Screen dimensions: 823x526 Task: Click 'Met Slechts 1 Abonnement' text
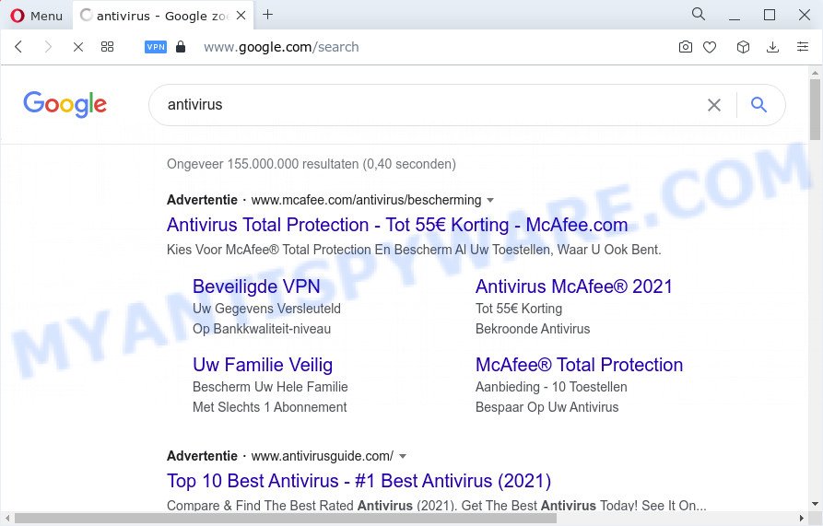[270, 407]
